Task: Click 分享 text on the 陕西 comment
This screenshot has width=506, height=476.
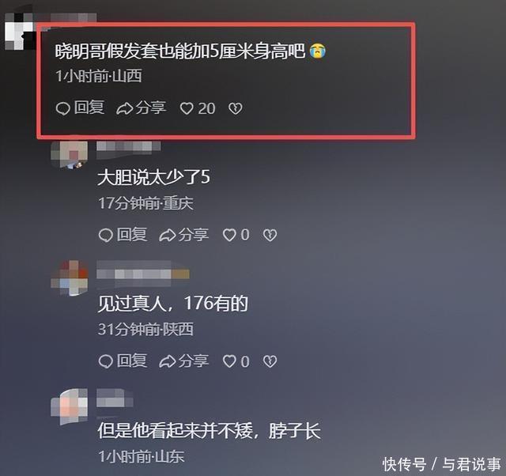Action: coord(193,361)
